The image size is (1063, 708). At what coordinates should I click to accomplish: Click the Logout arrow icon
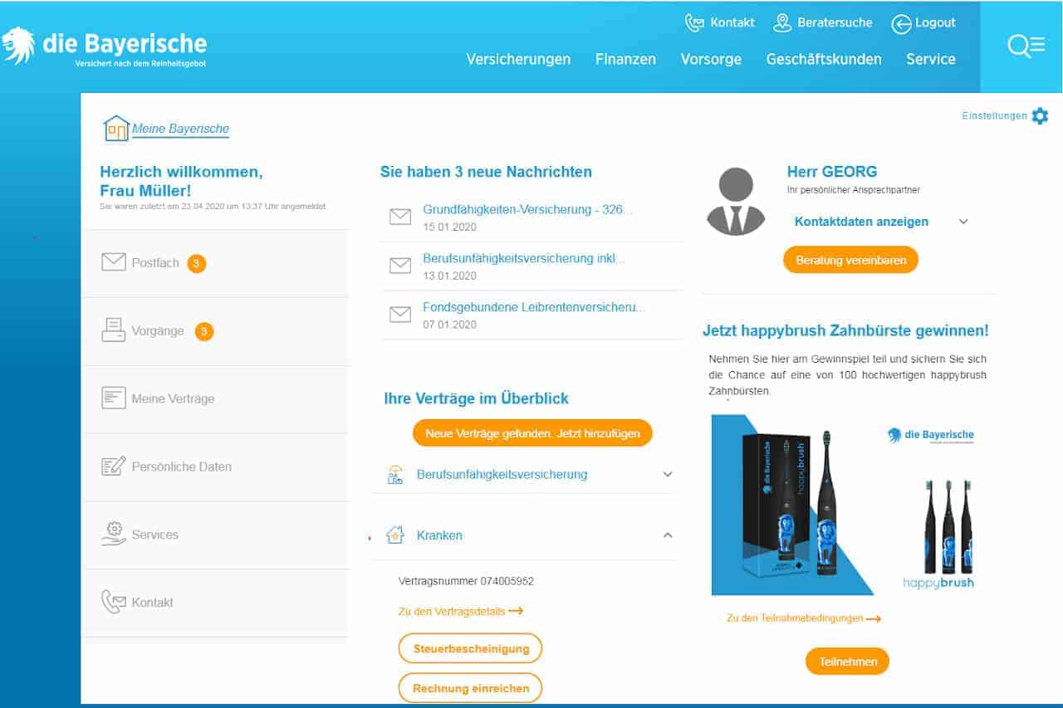click(x=901, y=24)
